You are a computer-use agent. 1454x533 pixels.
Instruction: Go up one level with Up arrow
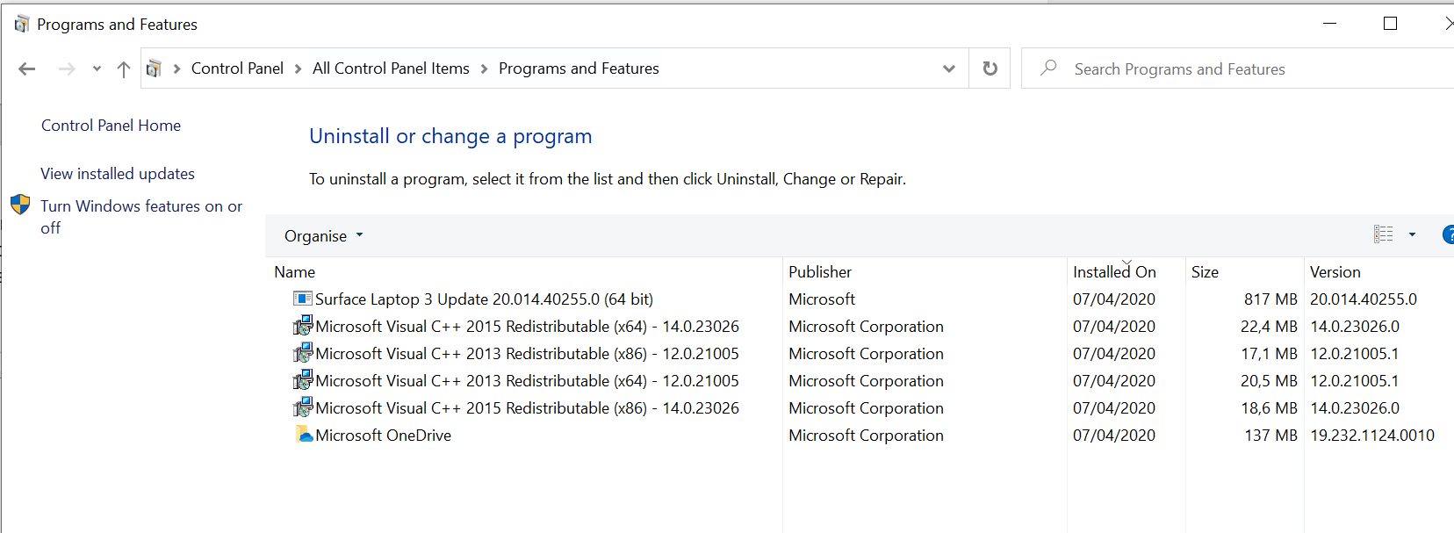click(124, 68)
